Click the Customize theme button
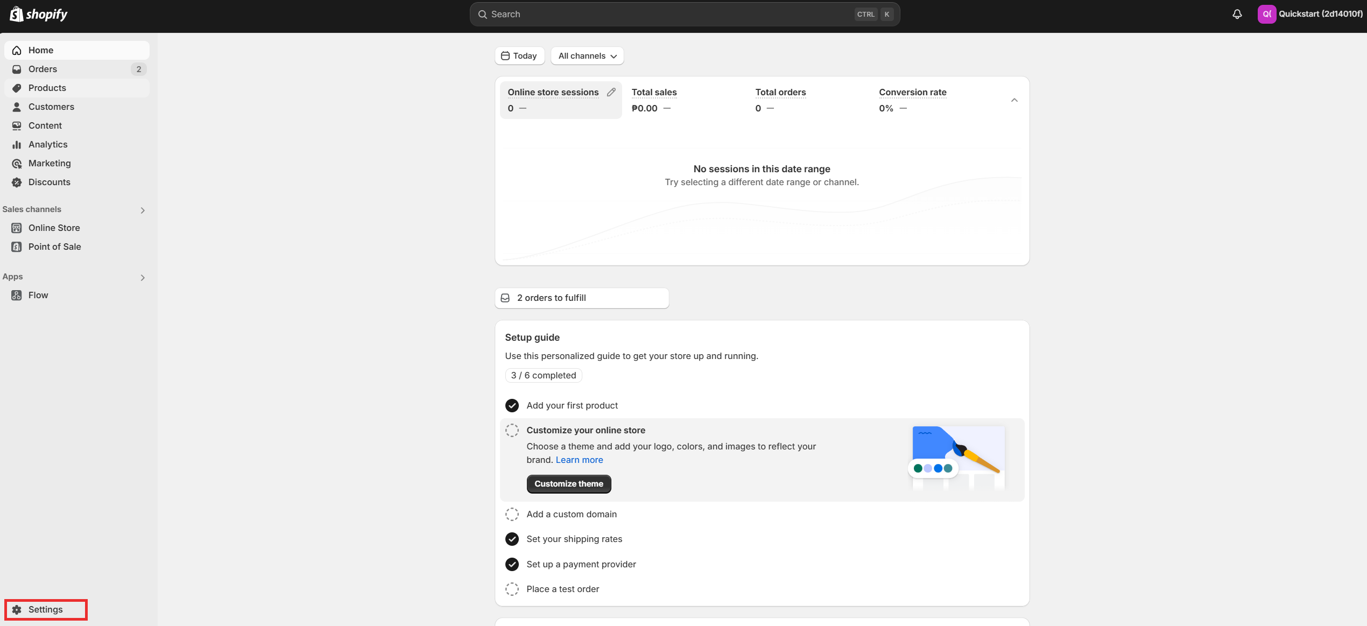The height and width of the screenshot is (626, 1367). (568, 483)
